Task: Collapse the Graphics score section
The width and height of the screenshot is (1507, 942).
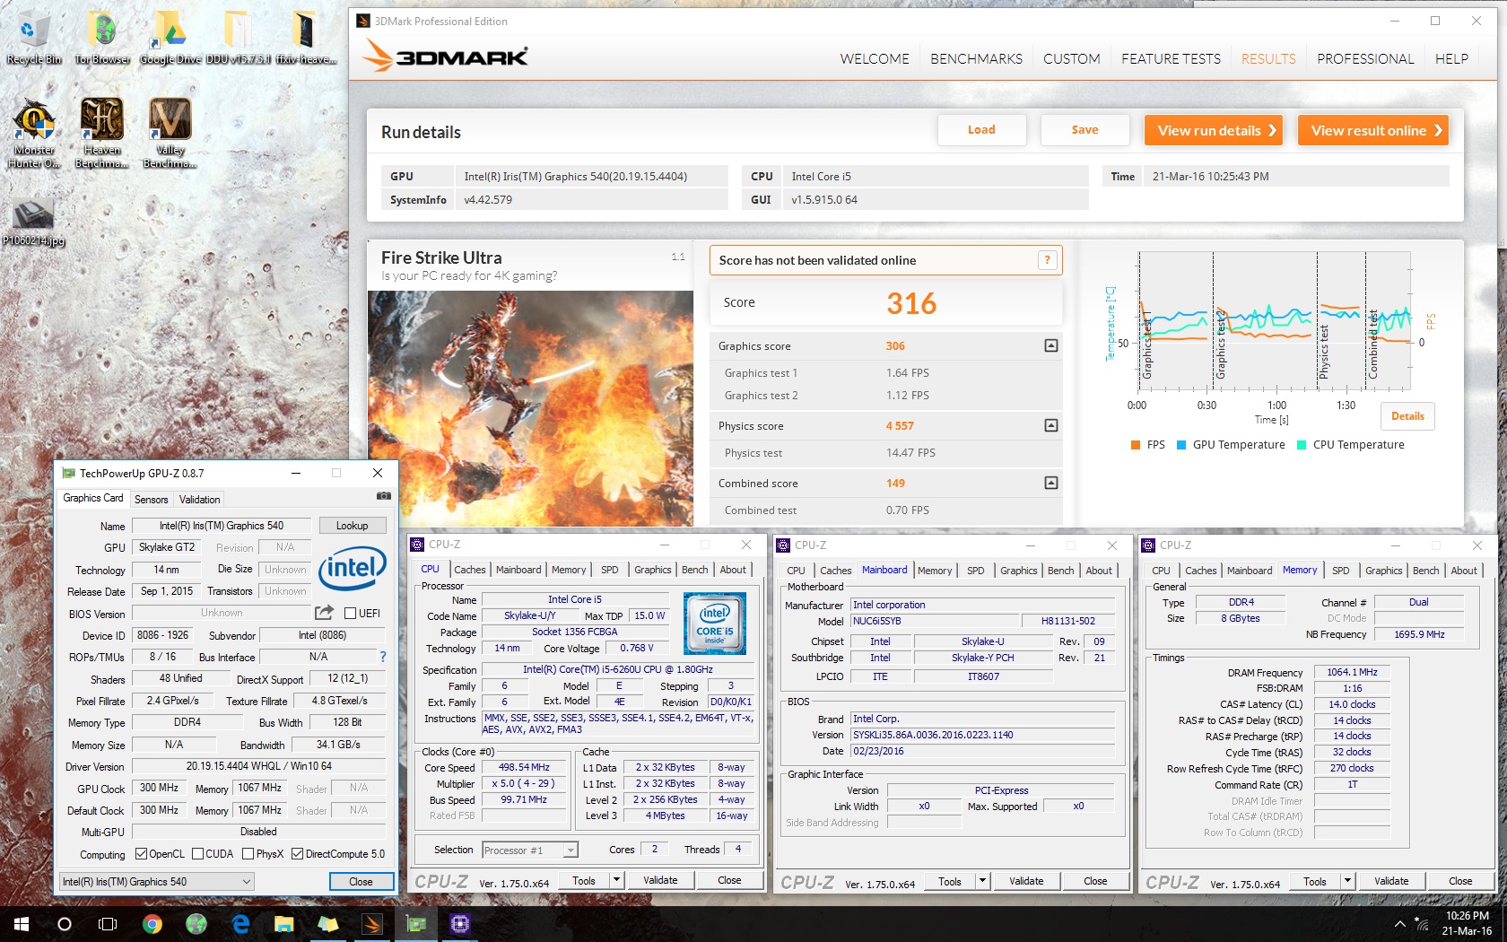Action: click(1051, 345)
